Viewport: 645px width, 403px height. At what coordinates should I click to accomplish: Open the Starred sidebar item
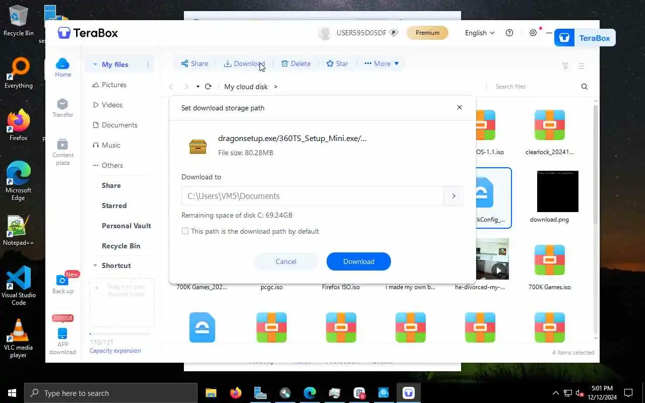coord(114,206)
